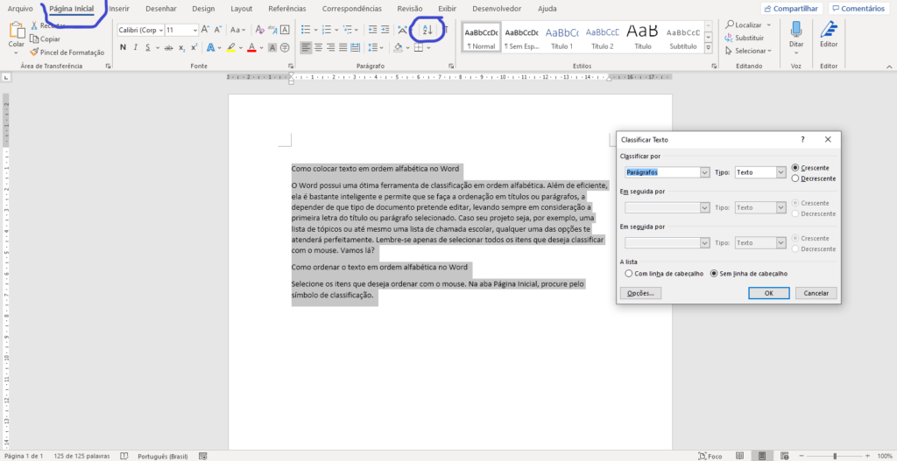
Task: Click the Colar paste icon
Action: click(16, 31)
